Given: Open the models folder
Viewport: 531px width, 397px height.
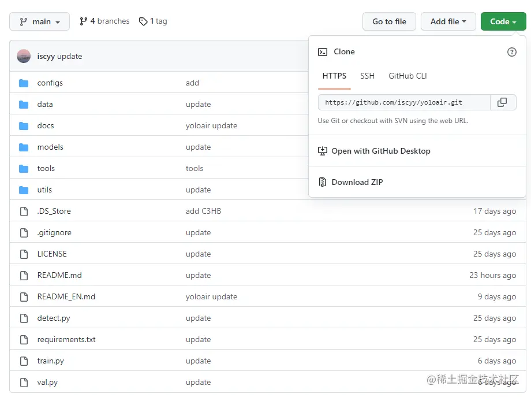Looking at the screenshot, I should [x=50, y=147].
